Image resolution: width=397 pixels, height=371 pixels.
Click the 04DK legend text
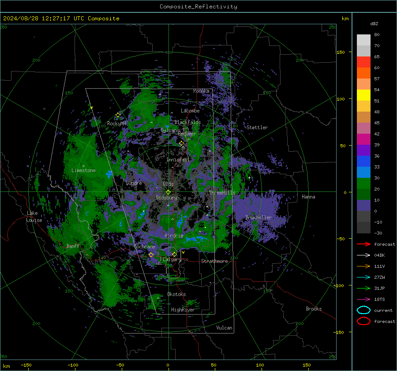[x=379, y=255]
